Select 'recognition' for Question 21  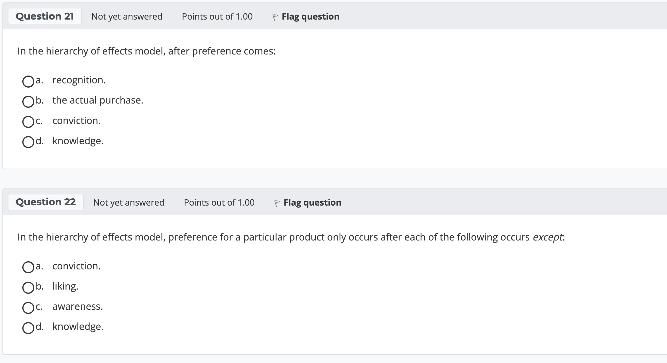coord(28,81)
